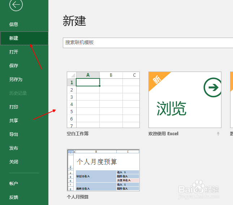Open the 信息 menu item

[14, 24]
